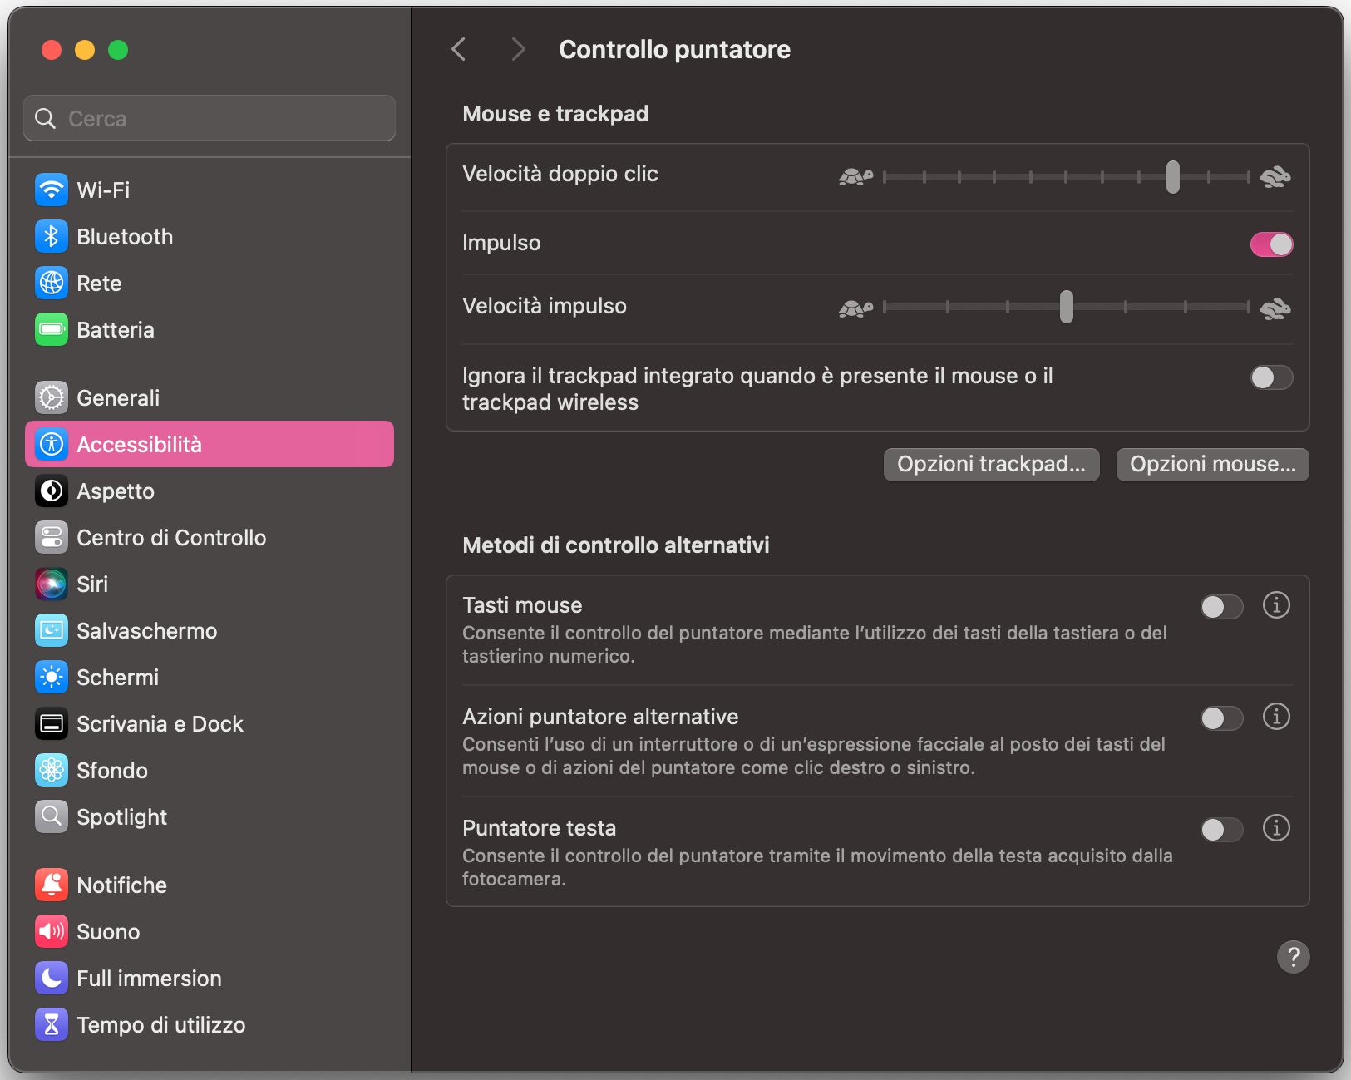Click the Full immersion moon icon
Viewport: 1351px width, 1080px height.
pyautogui.click(x=51, y=978)
